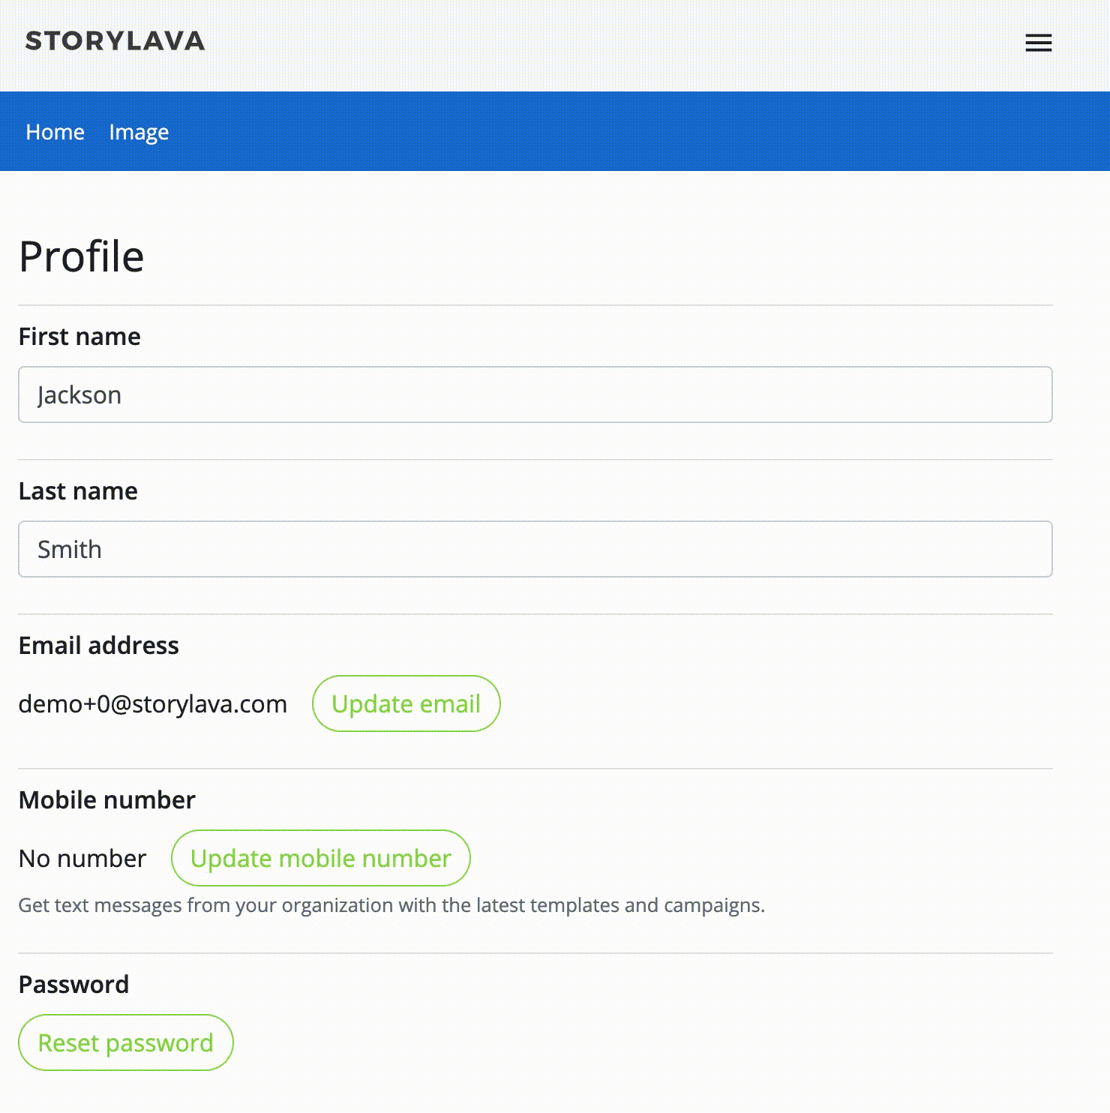The image size is (1110, 1113).
Task: Click the Email address label
Action: pos(98,646)
